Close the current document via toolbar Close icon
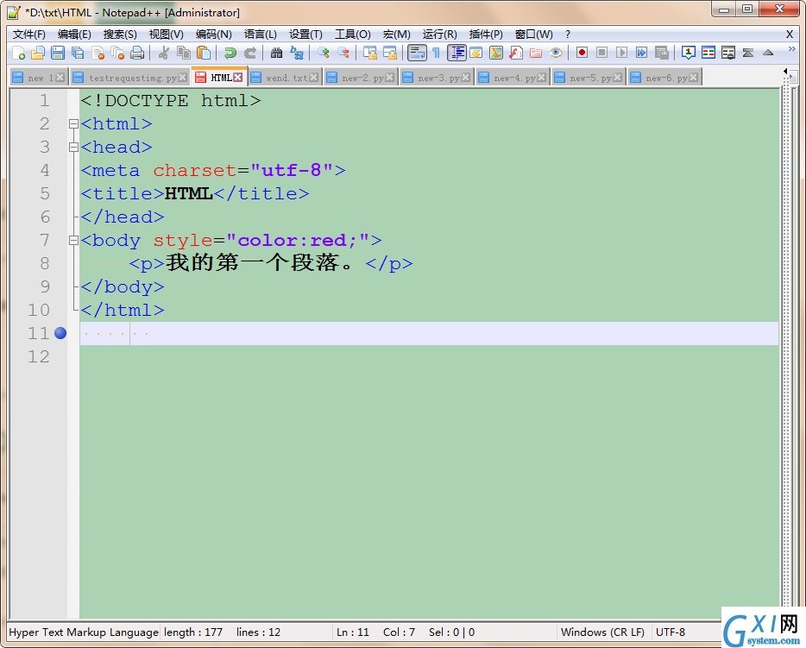The image size is (806, 648). pyautogui.click(x=98, y=53)
